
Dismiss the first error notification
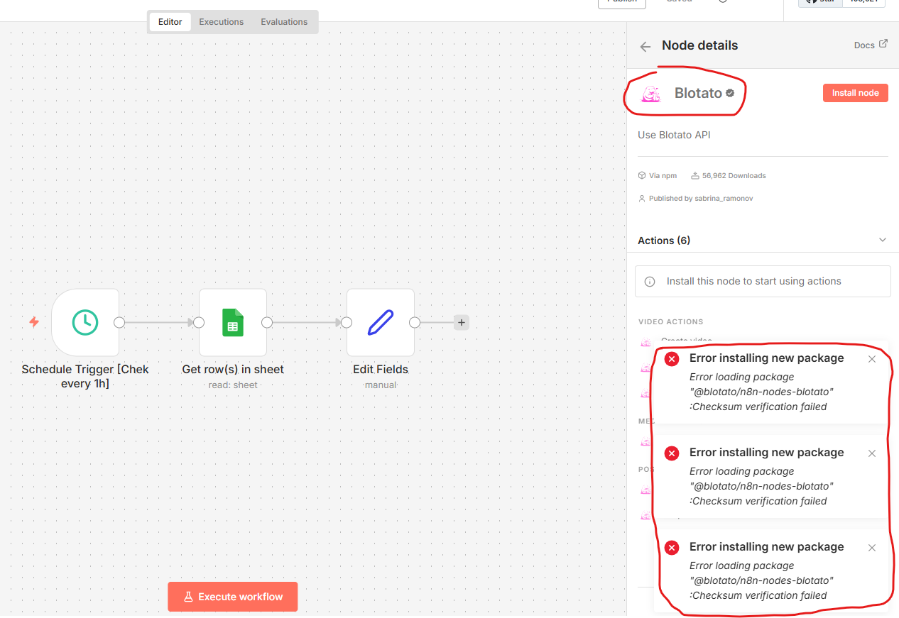[872, 359]
